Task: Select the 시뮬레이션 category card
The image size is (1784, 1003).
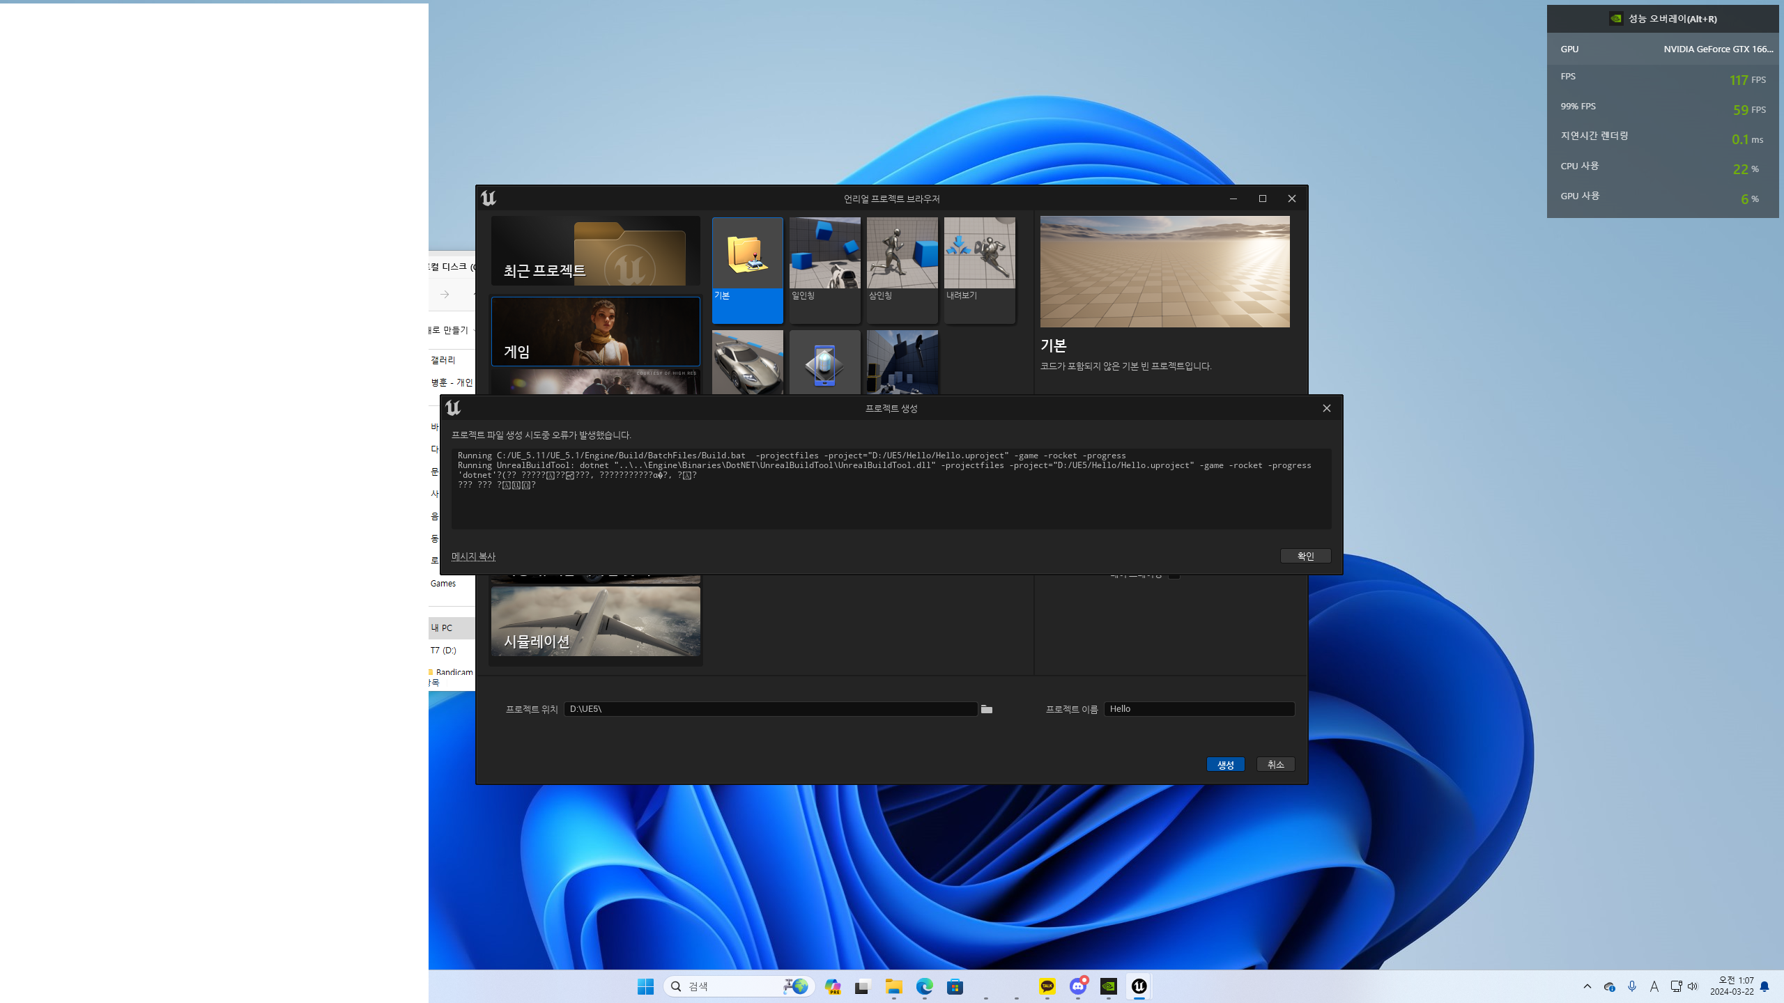Action: pyautogui.click(x=595, y=621)
